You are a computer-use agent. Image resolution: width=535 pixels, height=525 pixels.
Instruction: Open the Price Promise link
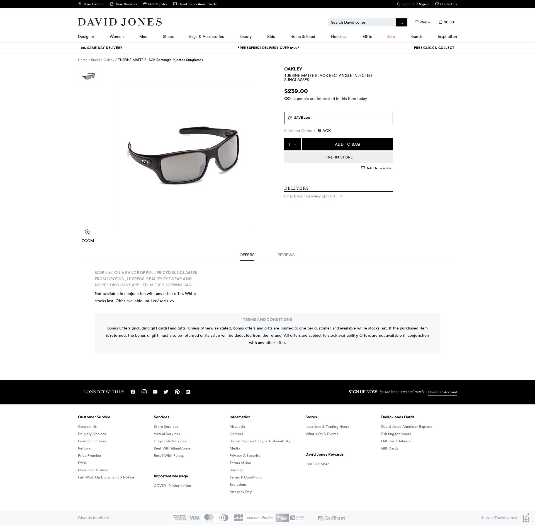coord(89,456)
